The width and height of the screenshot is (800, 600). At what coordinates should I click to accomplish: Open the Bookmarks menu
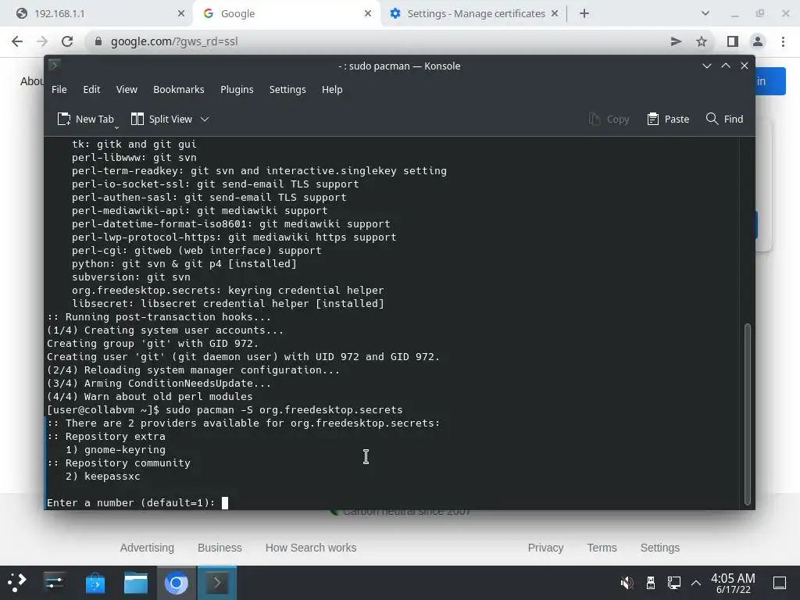click(179, 89)
